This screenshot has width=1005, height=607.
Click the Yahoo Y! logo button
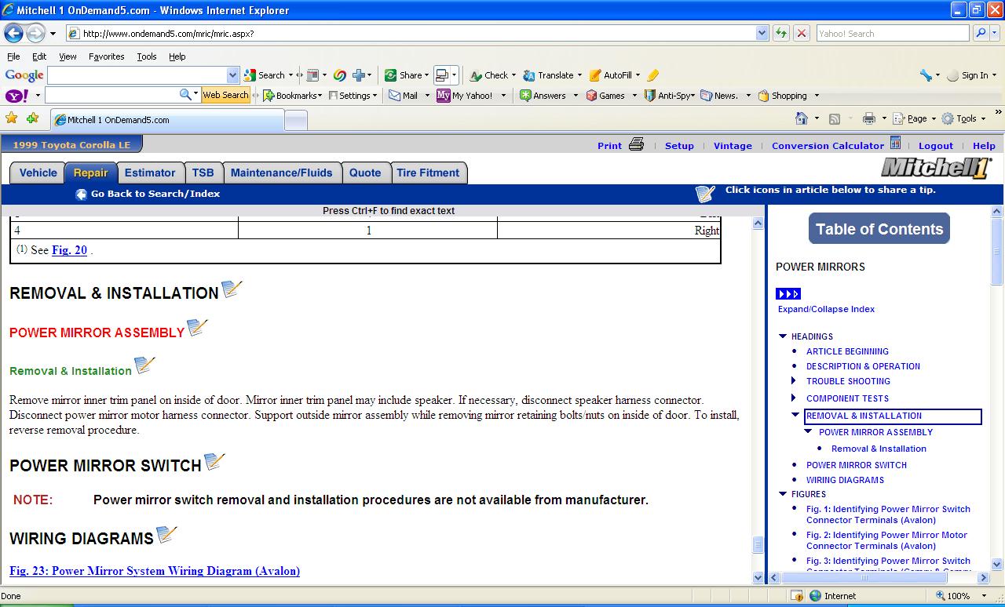click(16, 96)
